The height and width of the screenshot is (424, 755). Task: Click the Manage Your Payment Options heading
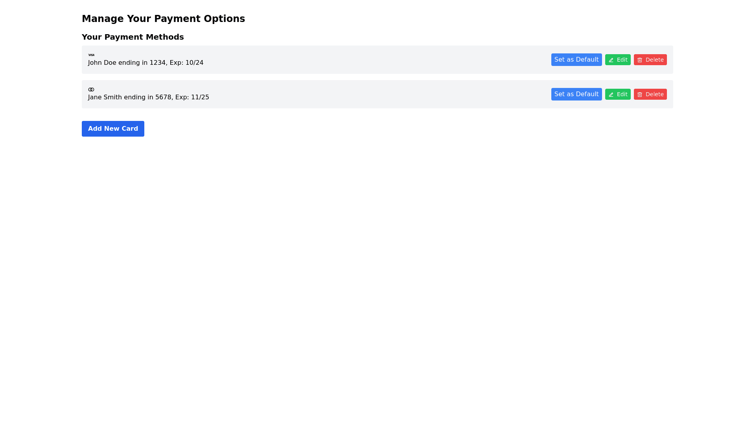(163, 19)
